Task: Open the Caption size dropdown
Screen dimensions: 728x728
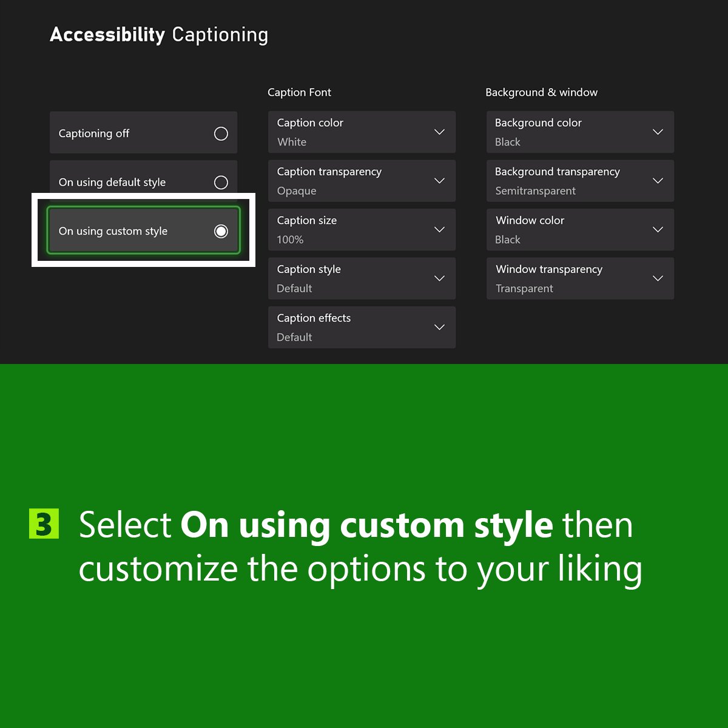Action: point(362,229)
